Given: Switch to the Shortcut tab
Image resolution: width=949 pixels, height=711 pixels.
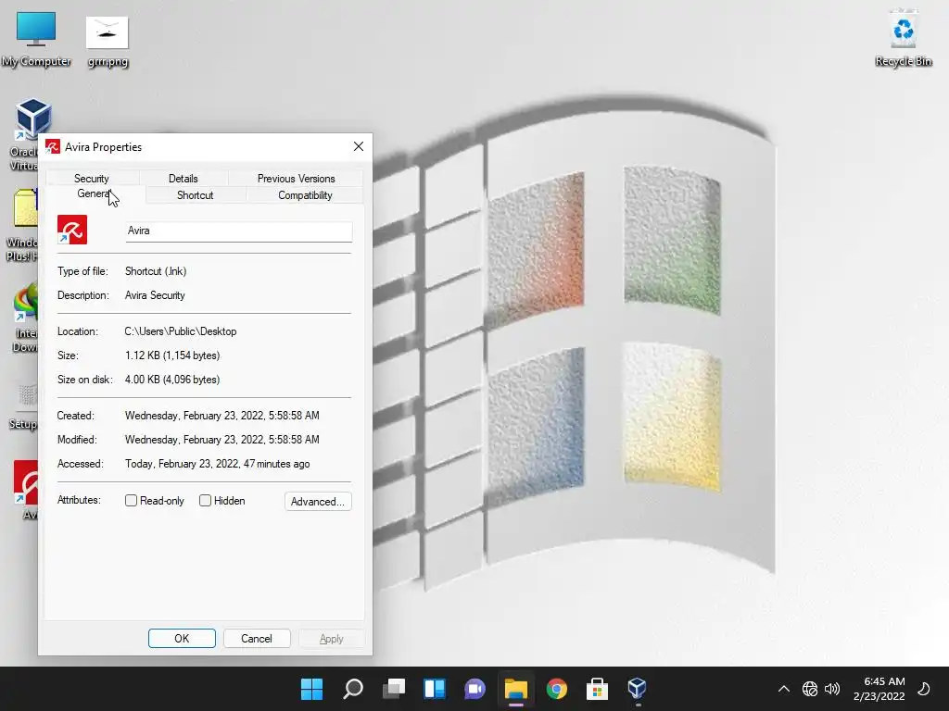Looking at the screenshot, I should (195, 195).
